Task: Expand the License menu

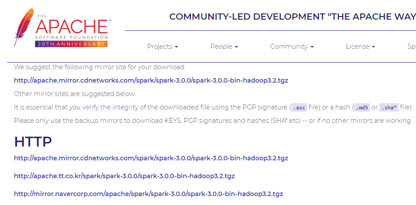Action: (360, 46)
